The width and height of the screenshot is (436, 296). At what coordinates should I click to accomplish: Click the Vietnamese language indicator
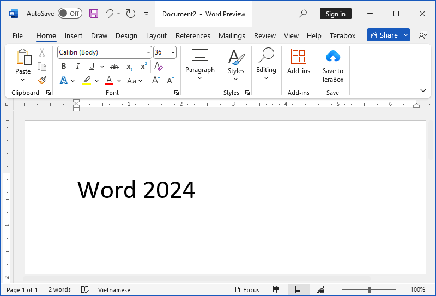click(114, 290)
